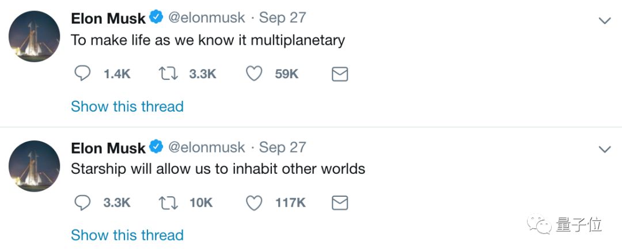This screenshot has height=252, width=622.
Task: Expand the Starship tweet's options chevron
Action: (605, 150)
